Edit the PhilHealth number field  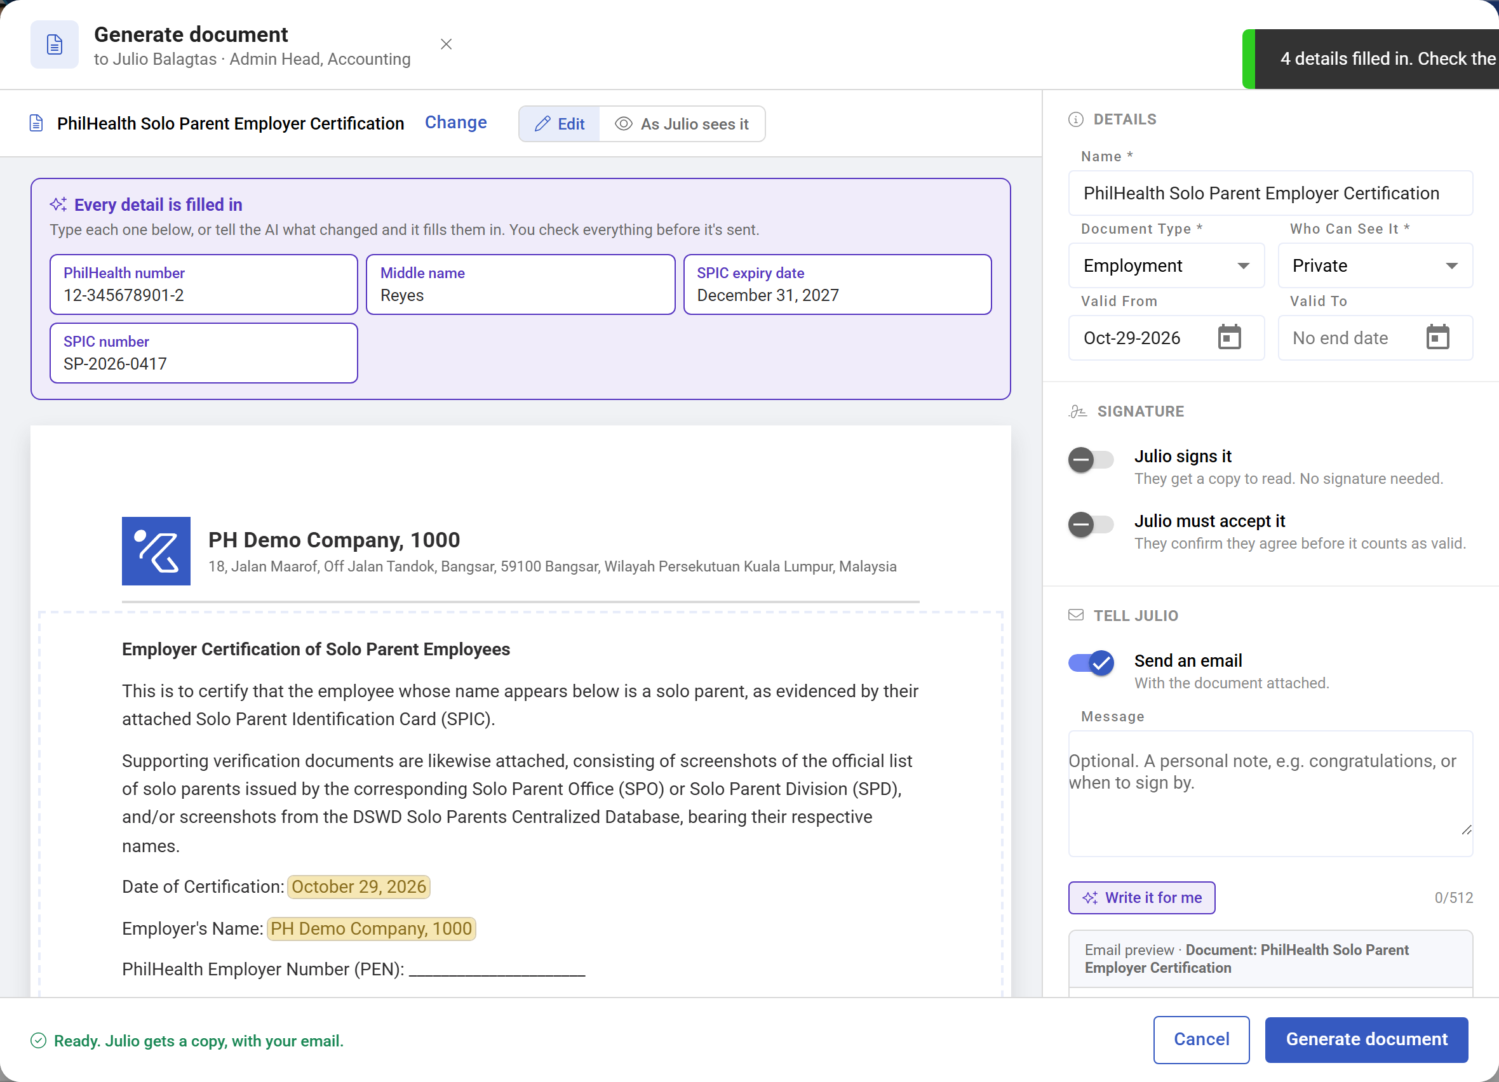pyautogui.click(x=203, y=284)
